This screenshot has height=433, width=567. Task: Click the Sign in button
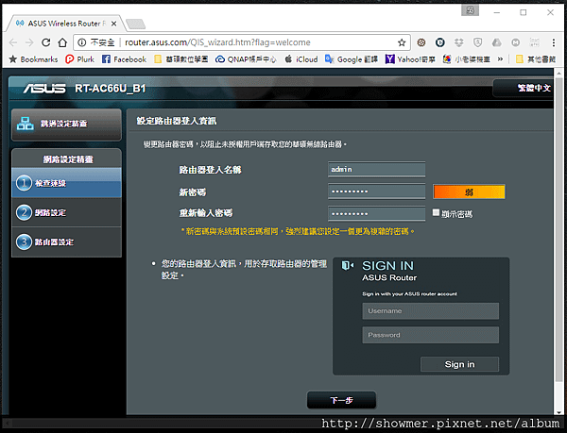(x=459, y=364)
